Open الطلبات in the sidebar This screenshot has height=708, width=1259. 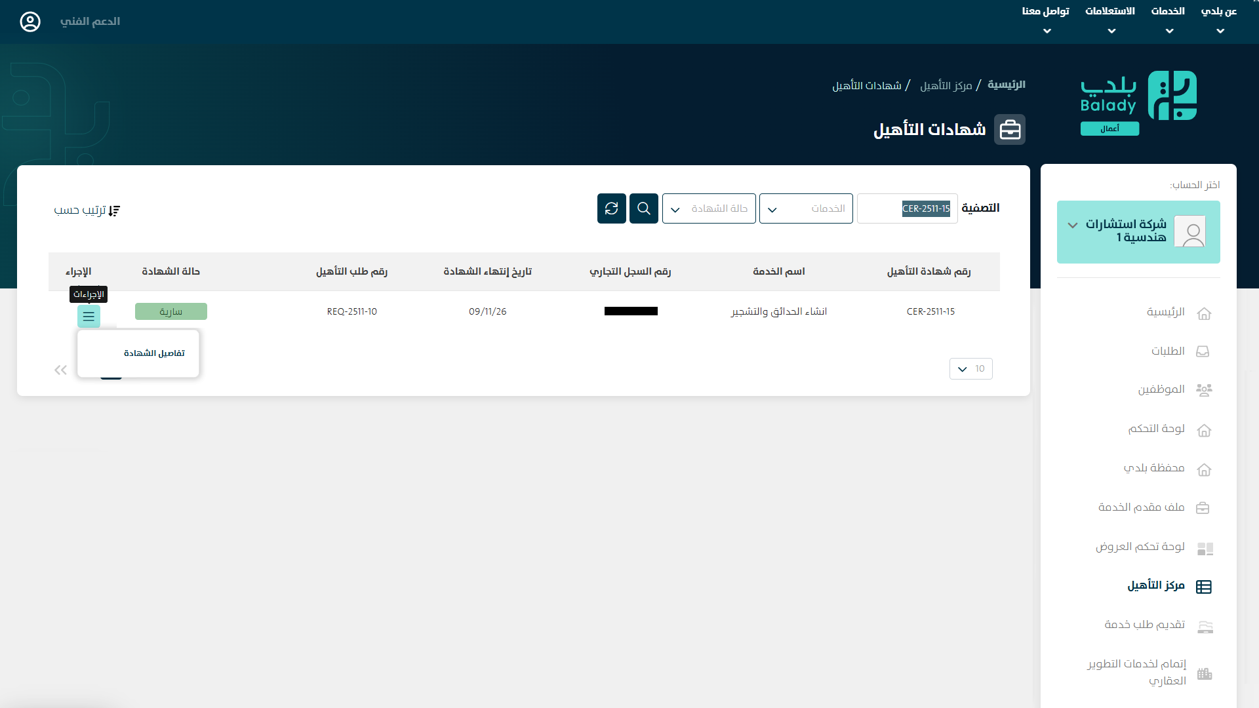point(1168,351)
